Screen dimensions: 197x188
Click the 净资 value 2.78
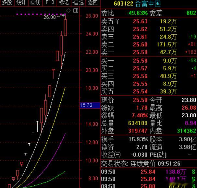pos(142,147)
